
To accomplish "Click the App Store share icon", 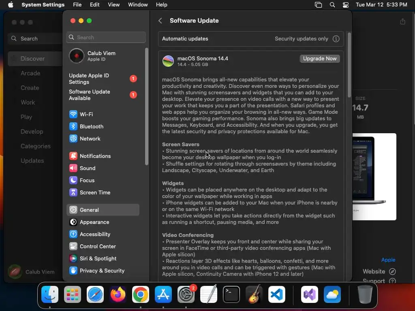I will point(402,21).
